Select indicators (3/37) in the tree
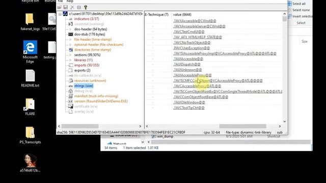Image resolution: width=326 pixels, height=183 pixels. [87, 19]
